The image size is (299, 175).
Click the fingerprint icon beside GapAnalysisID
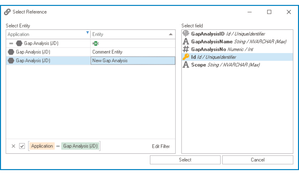click(186, 34)
